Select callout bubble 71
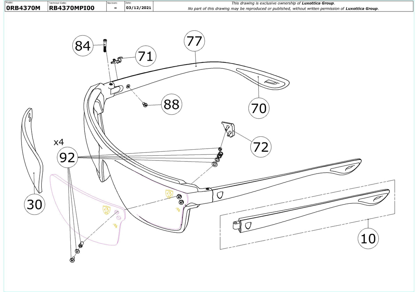Viewport: 418px width, 292px height. click(146, 56)
